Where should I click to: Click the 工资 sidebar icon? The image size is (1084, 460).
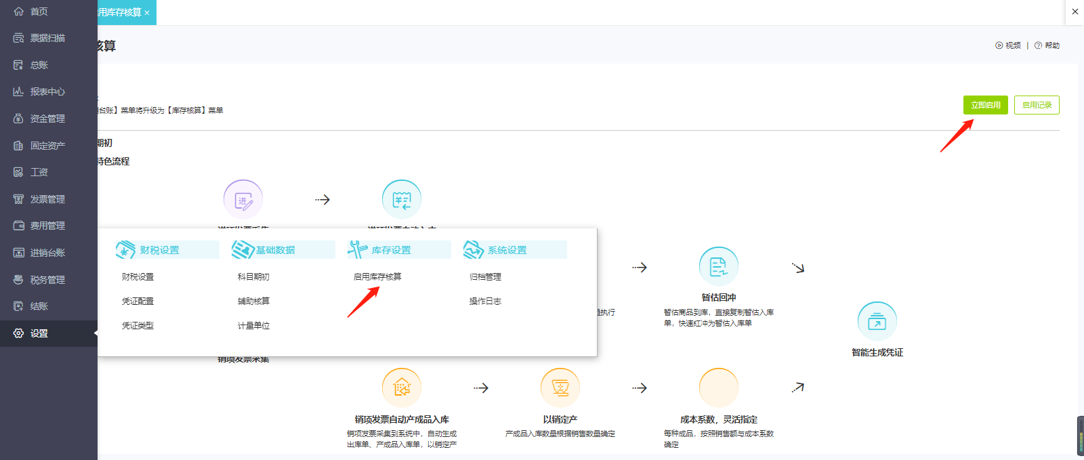click(x=18, y=172)
